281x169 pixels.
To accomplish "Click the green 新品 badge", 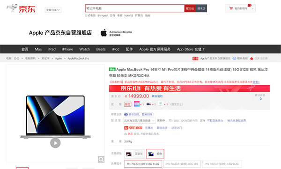I will coord(112,69).
